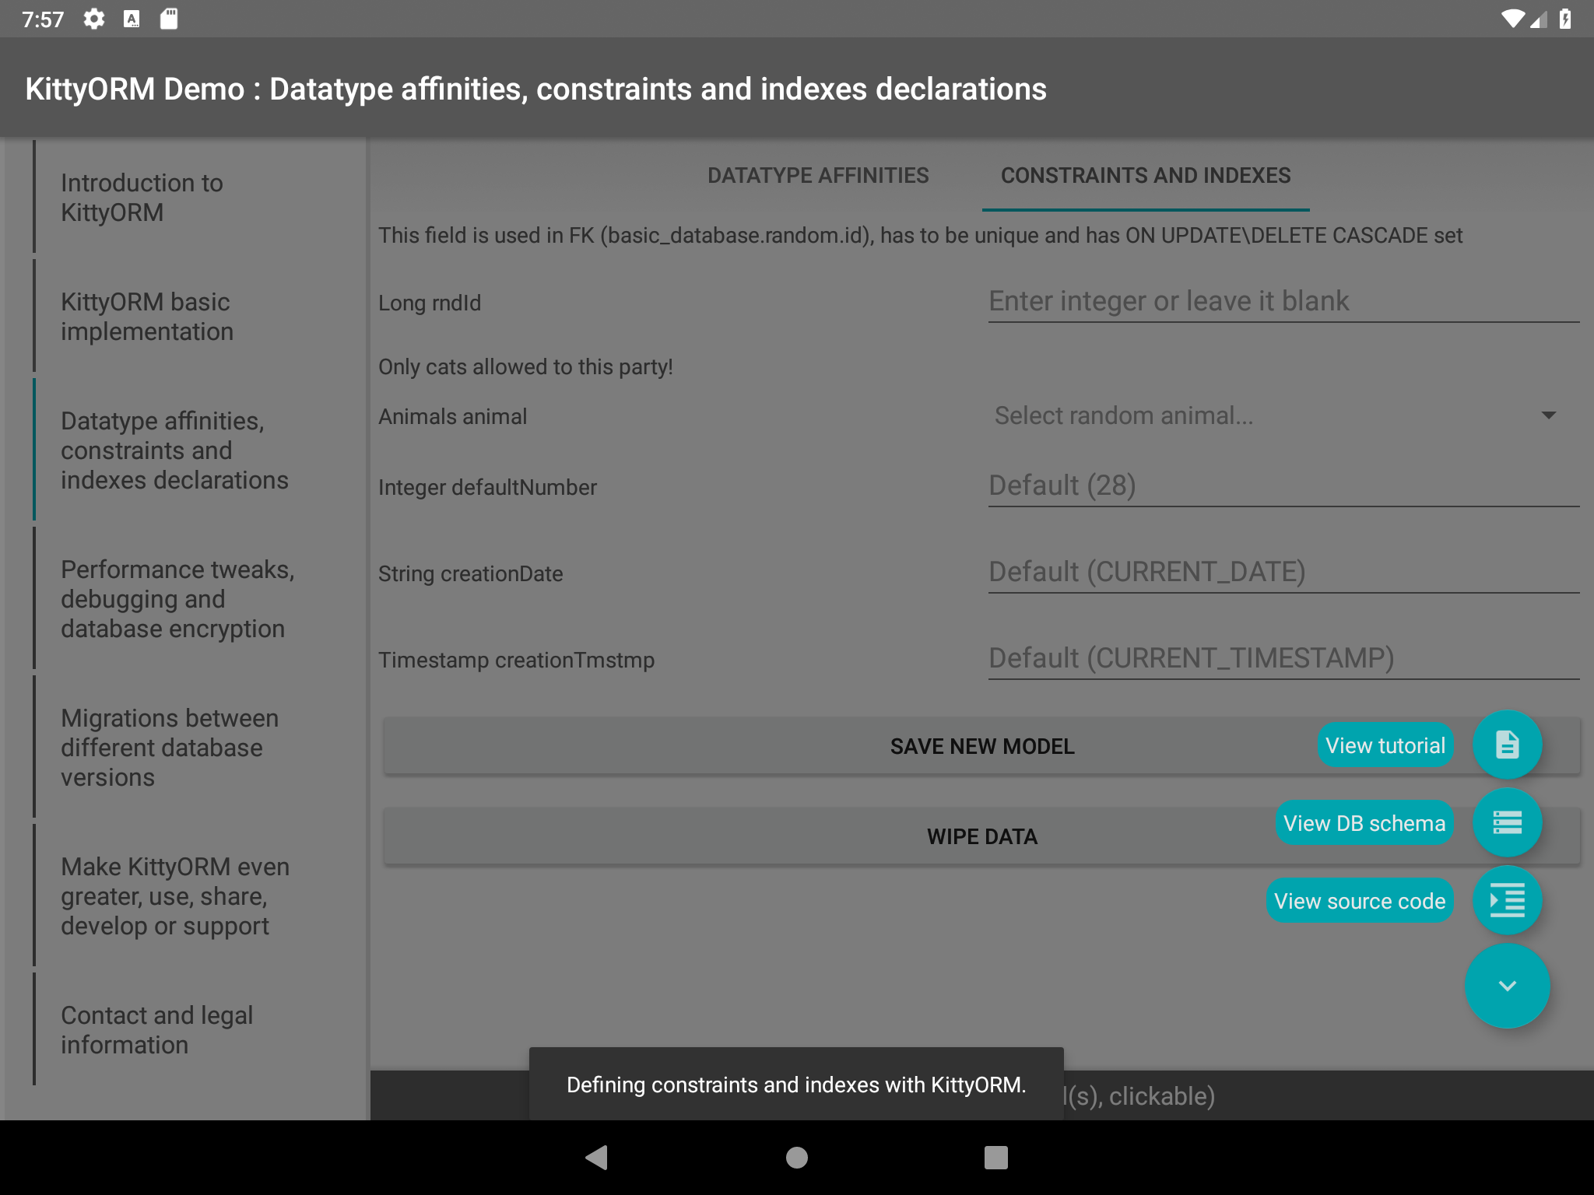Tap the KittyORM Demo title in app bar
Screen dimensions: 1594x1195
535,89
